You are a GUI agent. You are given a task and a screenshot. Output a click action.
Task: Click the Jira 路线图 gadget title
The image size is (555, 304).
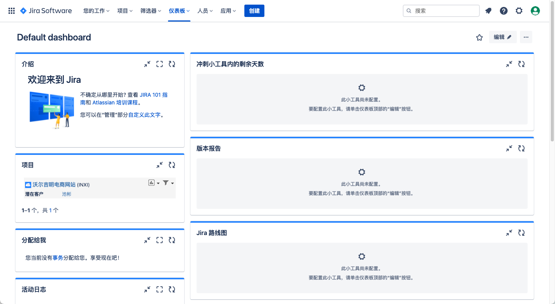[212, 233]
